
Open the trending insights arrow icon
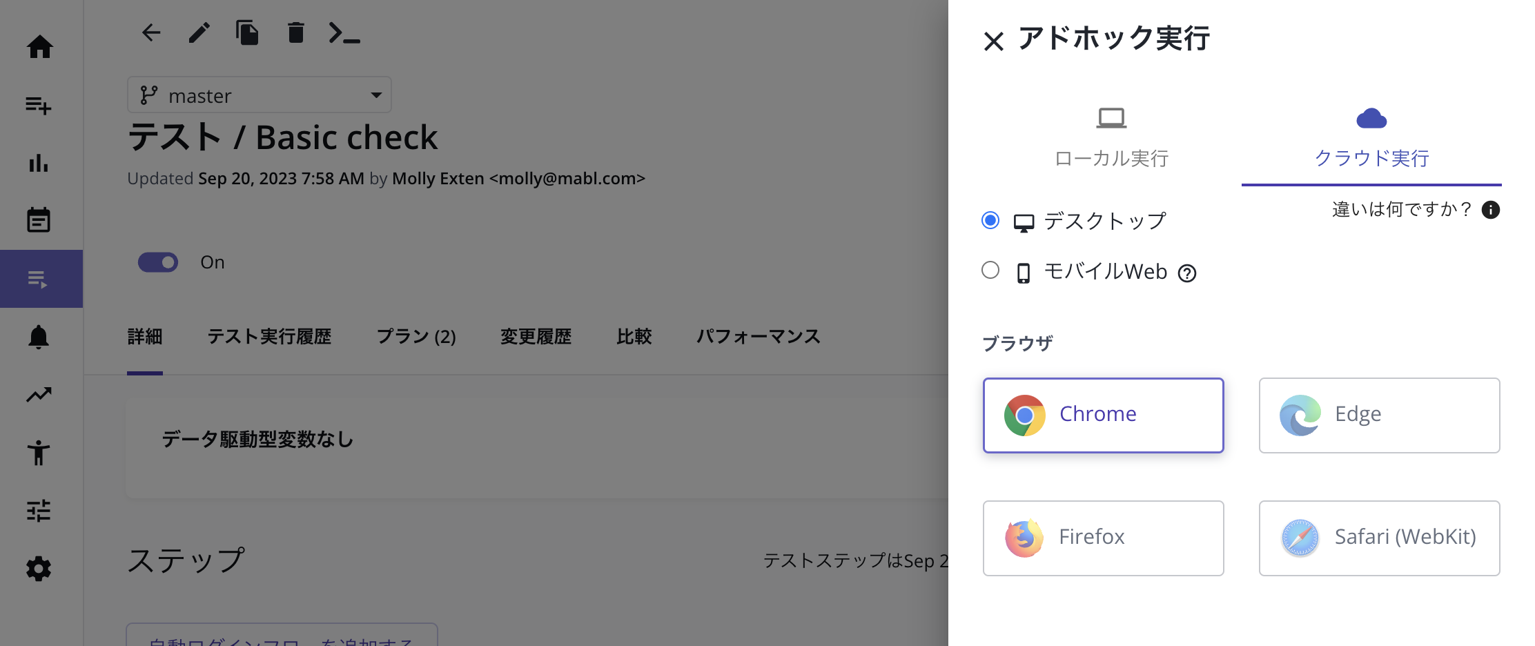(39, 395)
